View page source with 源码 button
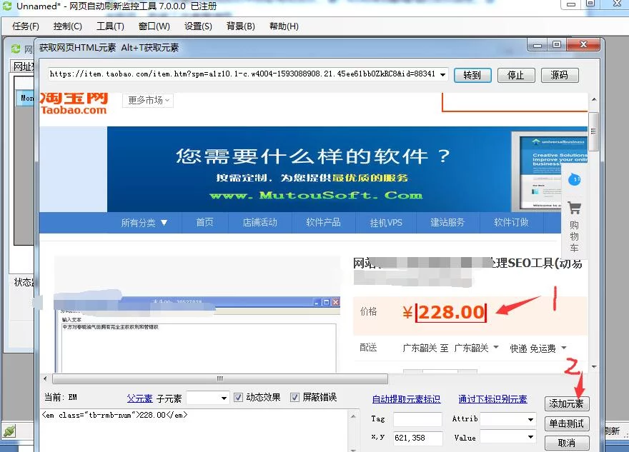Image resolution: width=629 pixels, height=452 pixels. click(x=560, y=75)
